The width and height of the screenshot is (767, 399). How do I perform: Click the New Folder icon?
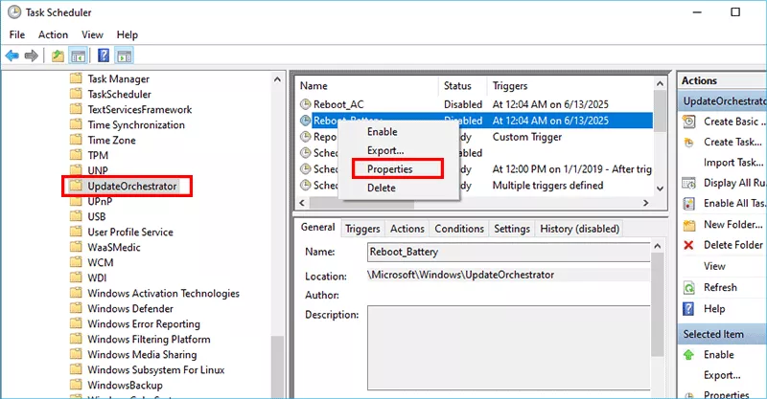click(x=688, y=225)
